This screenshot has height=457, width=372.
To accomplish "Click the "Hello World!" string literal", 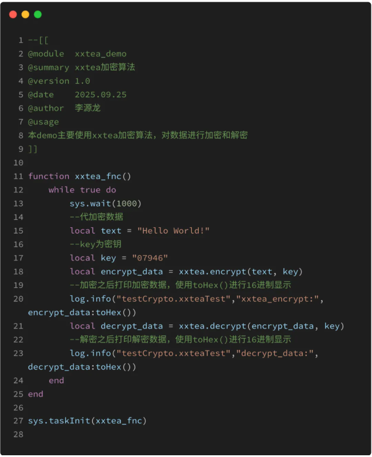I will click(x=173, y=231).
